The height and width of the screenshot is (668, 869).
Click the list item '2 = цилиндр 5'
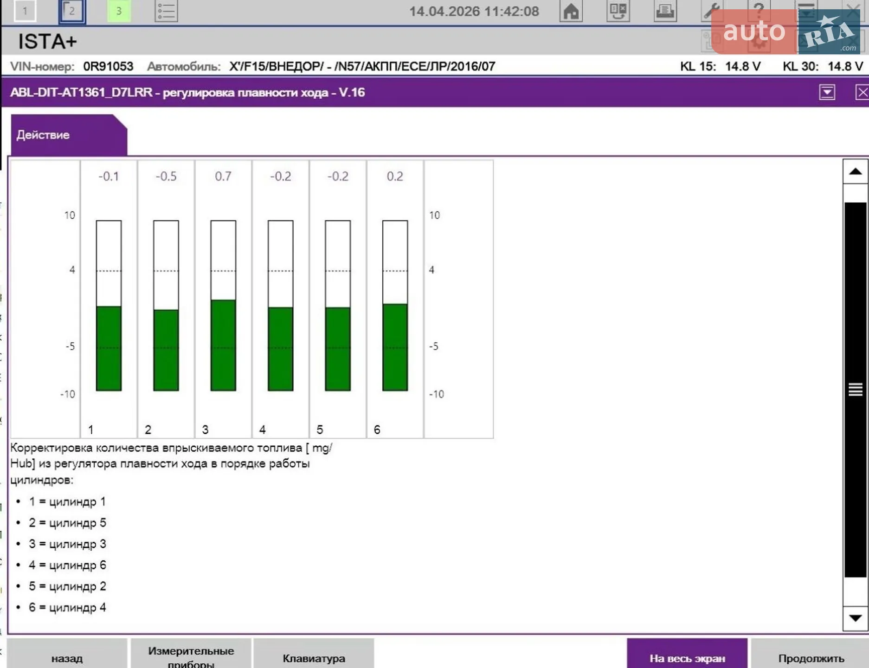[67, 523]
